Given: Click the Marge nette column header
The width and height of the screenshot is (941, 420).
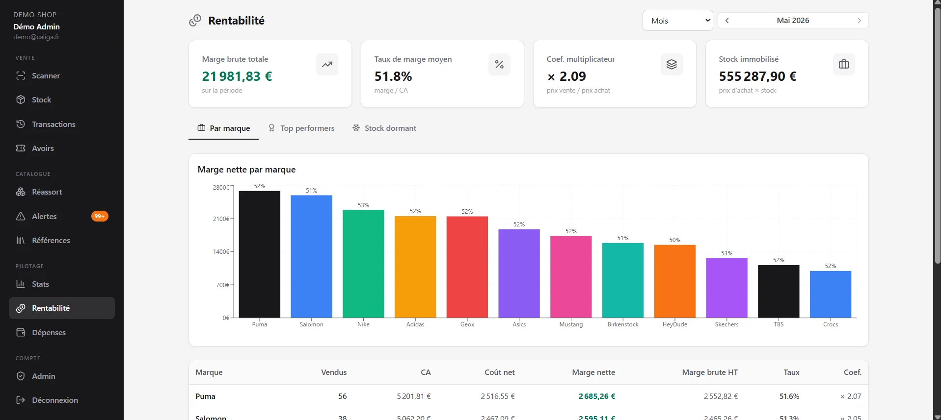Looking at the screenshot, I should pyautogui.click(x=593, y=372).
